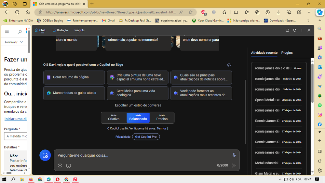Open the Termos link
Screen dimensions: 325x183
(x=161, y=128)
